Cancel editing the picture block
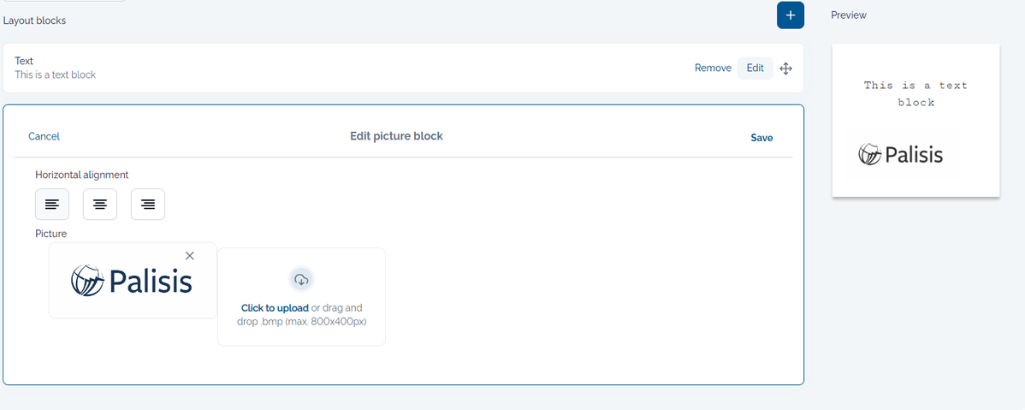 pos(44,137)
